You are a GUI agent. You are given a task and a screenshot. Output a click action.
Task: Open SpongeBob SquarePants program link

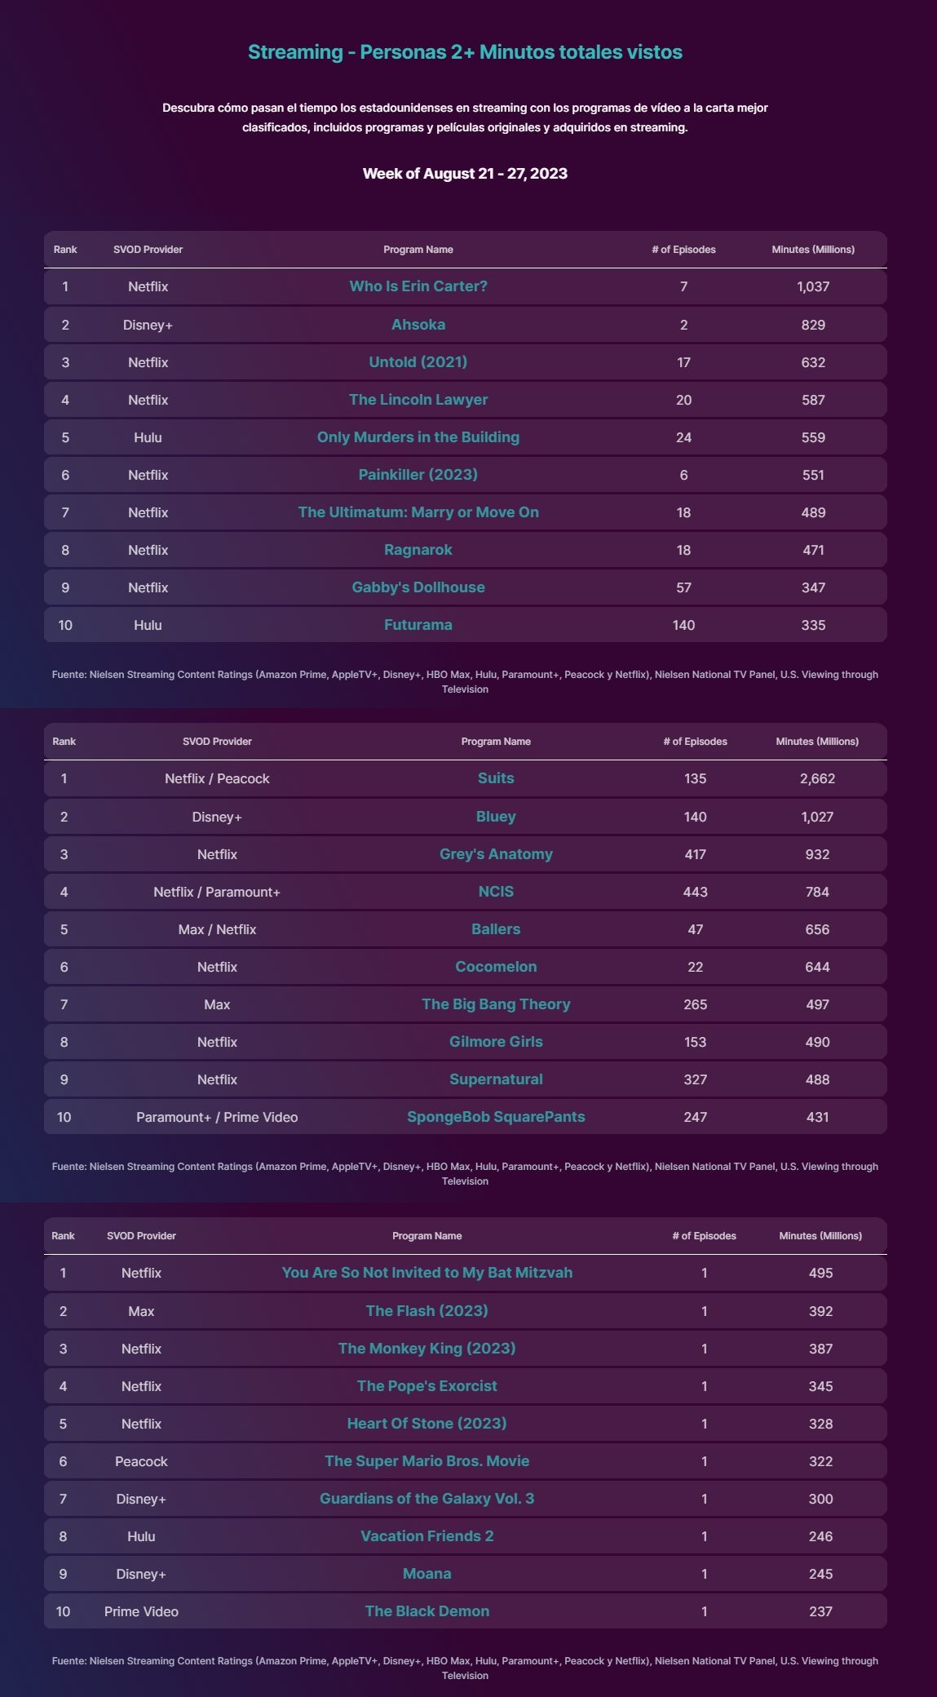(x=496, y=1117)
